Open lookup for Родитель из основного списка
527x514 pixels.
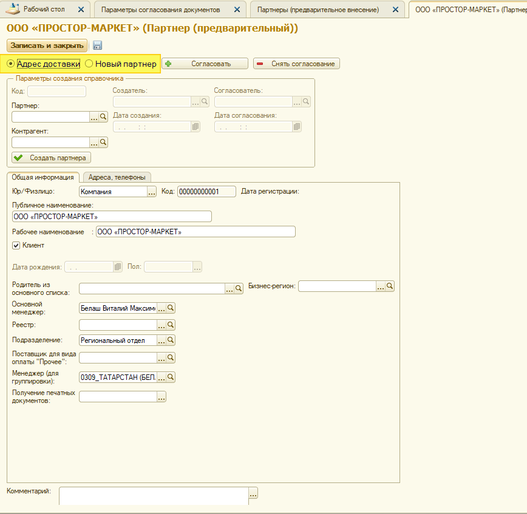(230, 289)
